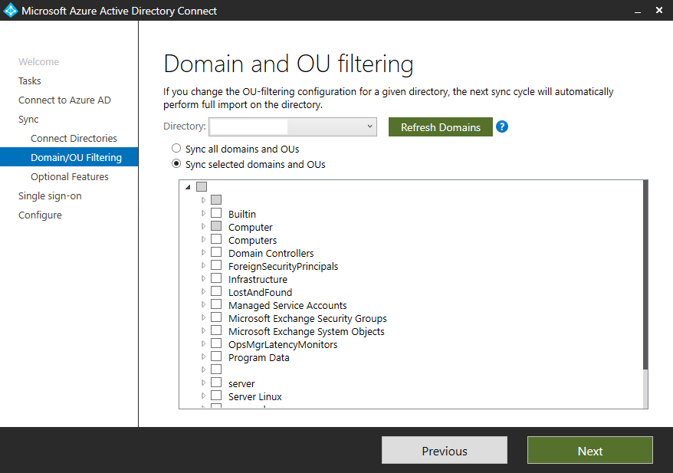The image size is (673, 473).
Task: Toggle the Computer OU checkbox
Action: tap(216, 226)
